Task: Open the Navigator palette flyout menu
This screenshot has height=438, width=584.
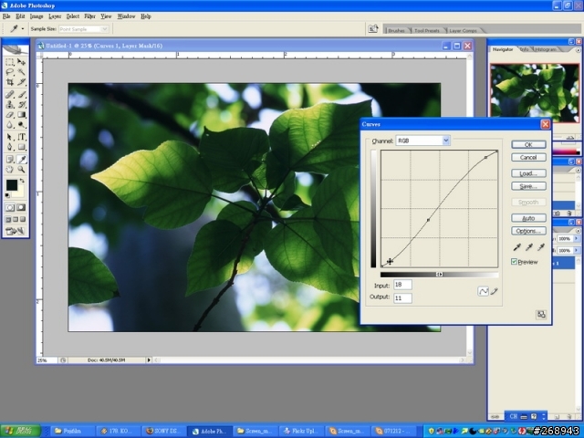Action: coord(578,49)
